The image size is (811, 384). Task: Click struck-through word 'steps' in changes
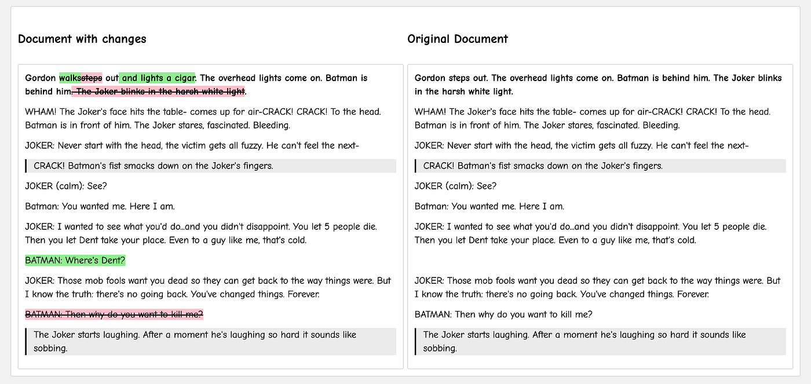click(x=92, y=78)
